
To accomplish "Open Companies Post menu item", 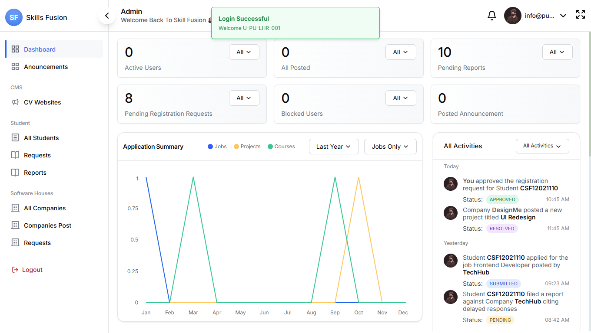I will [47, 225].
